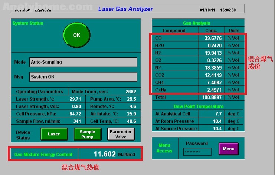Image resolution: width=275 pixels, height=175 pixels.
Task: Click the Device Status label
Action: pyautogui.click(x=23, y=135)
